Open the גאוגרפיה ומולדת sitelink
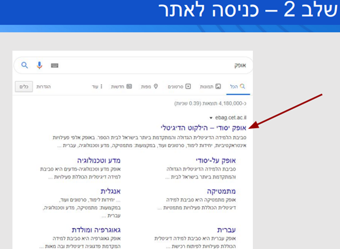This screenshot has height=249, width=340. [x=96, y=230]
